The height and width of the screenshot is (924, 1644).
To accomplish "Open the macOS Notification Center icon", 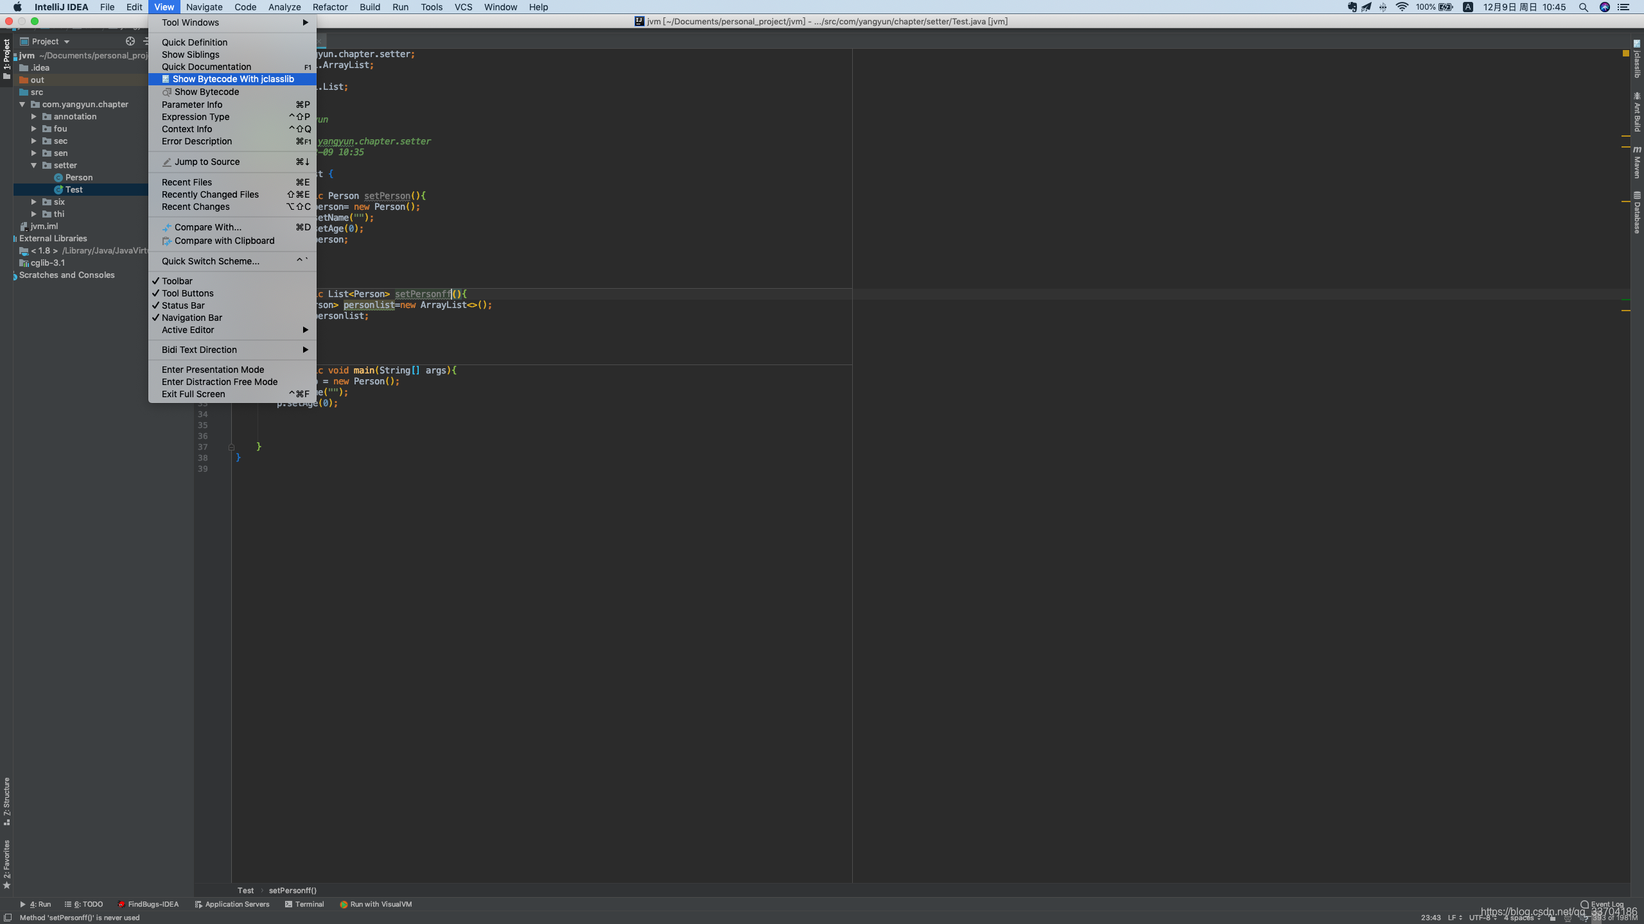I will coord(1623,7).
